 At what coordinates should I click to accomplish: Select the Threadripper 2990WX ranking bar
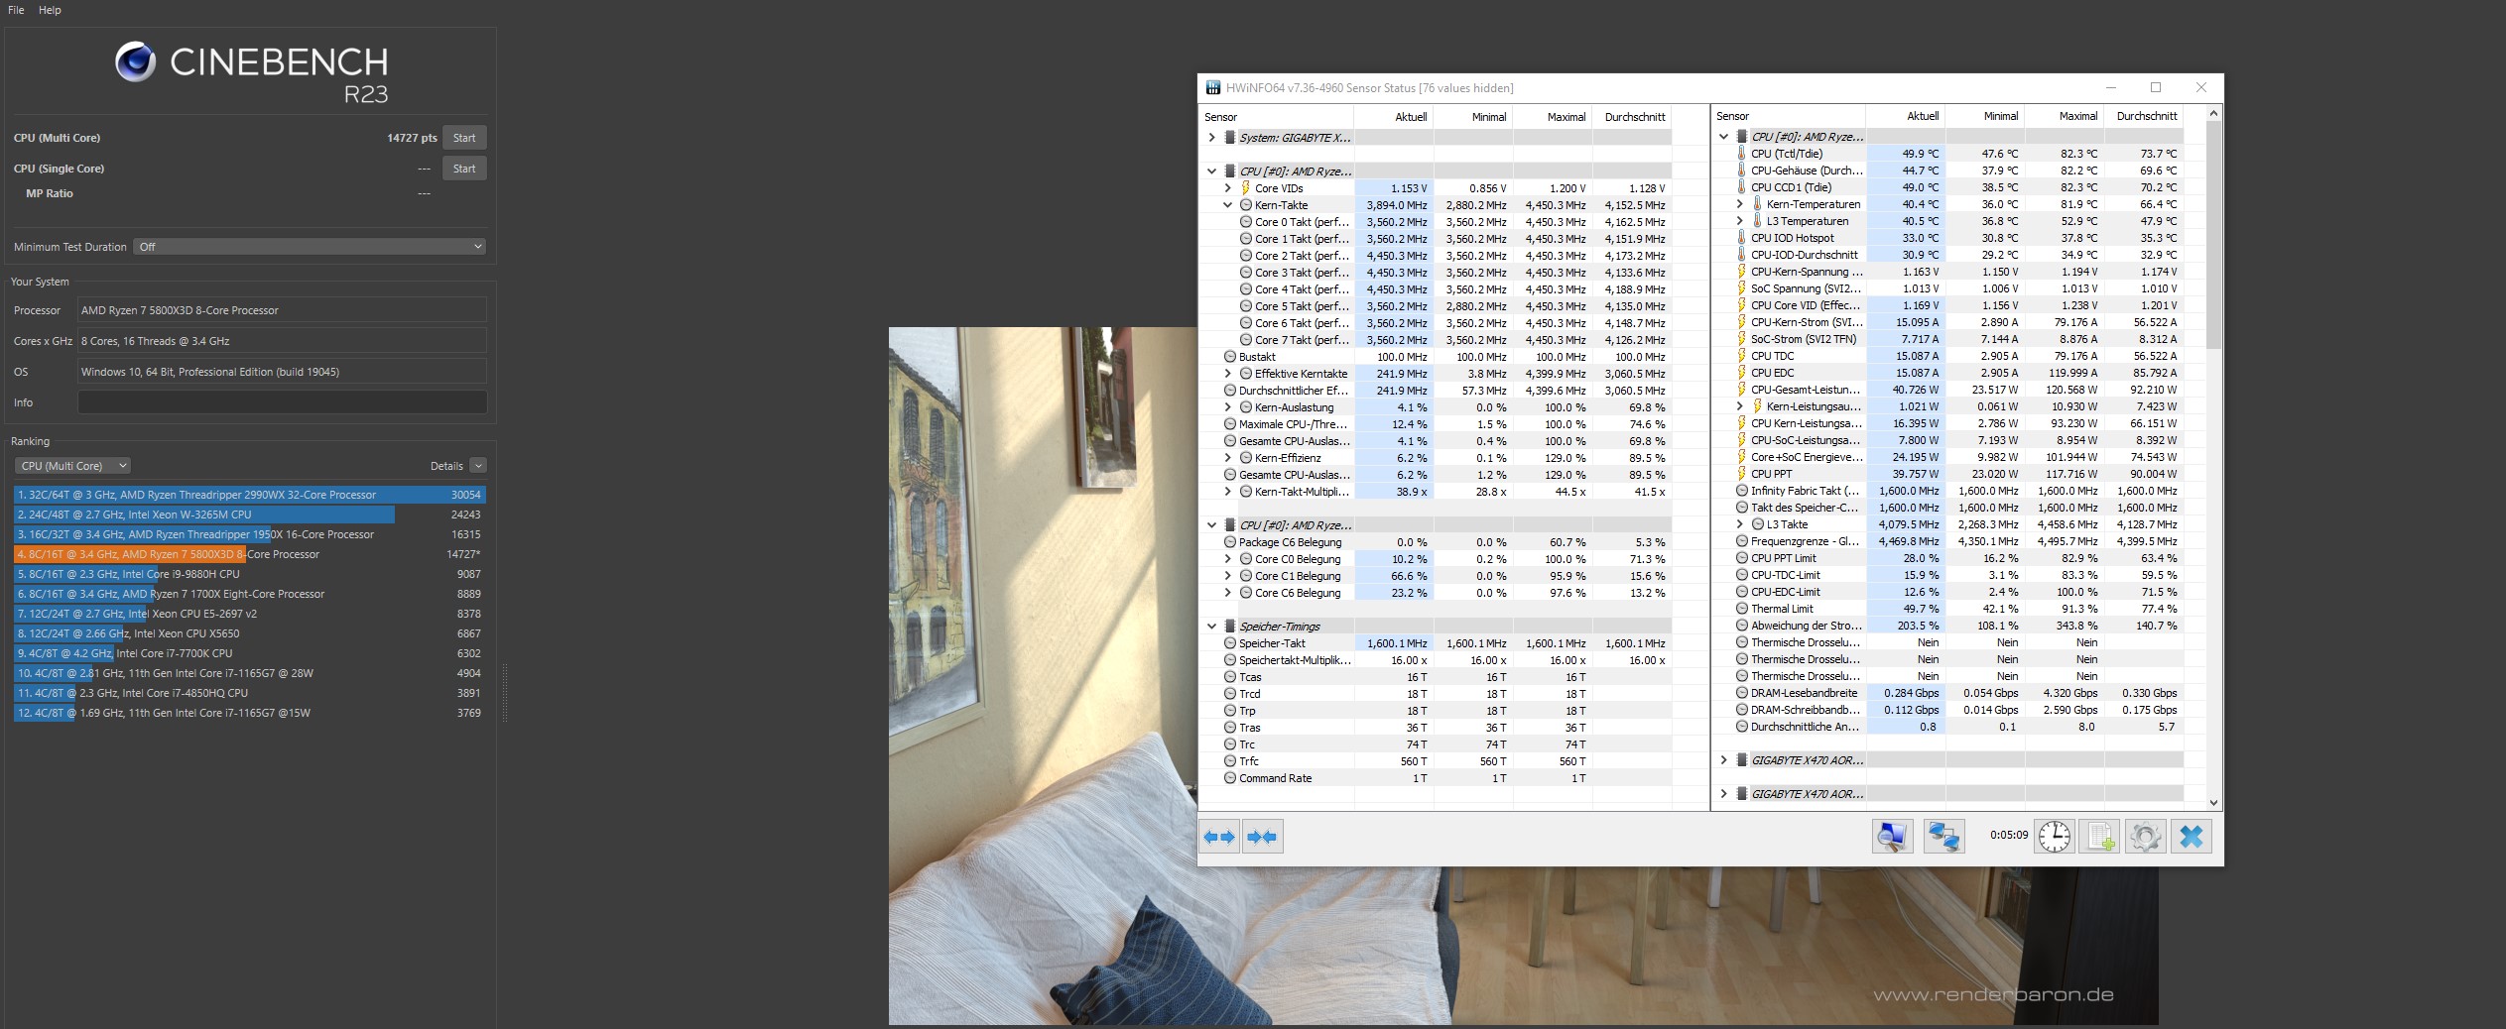pos(249,495)
